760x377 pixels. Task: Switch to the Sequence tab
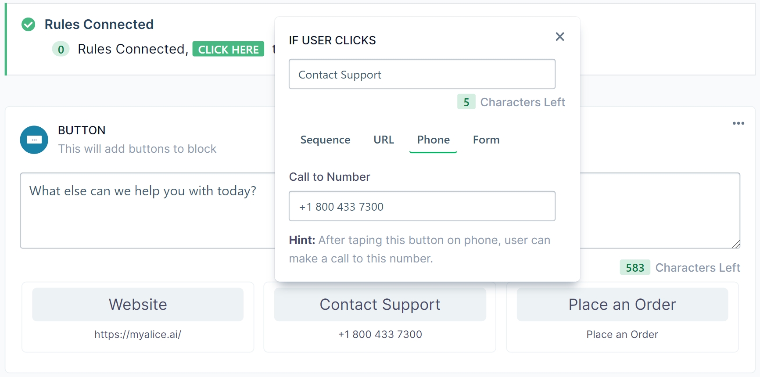coord(325,140)
